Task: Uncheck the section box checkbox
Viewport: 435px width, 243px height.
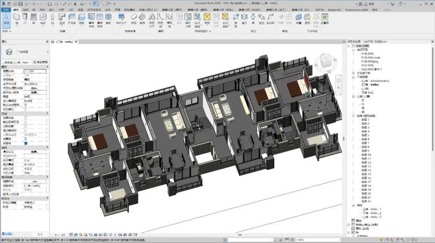Action: [26, 143]
